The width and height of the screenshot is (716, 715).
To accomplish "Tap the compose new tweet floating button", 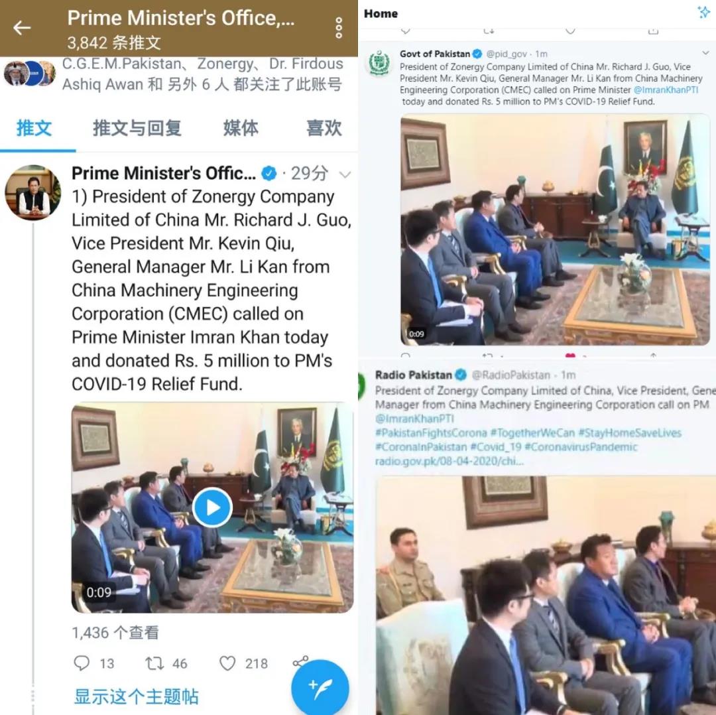I will click(320, 688).
